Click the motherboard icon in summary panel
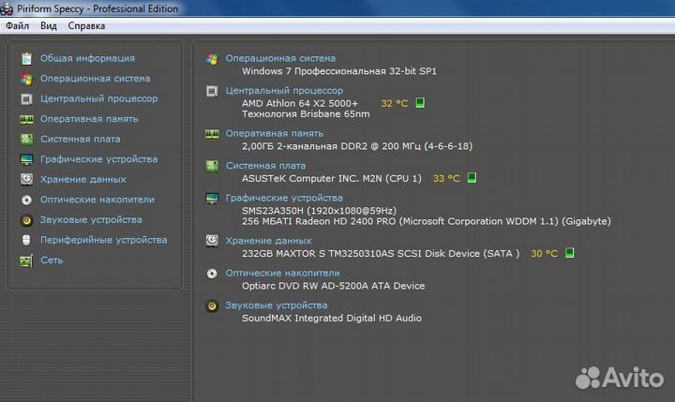Viewport: 675px width, 402px height. 212,166
